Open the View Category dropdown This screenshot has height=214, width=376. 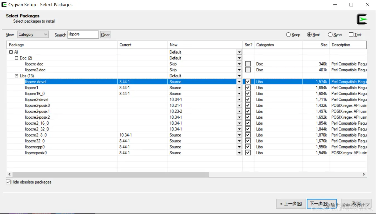33,35
